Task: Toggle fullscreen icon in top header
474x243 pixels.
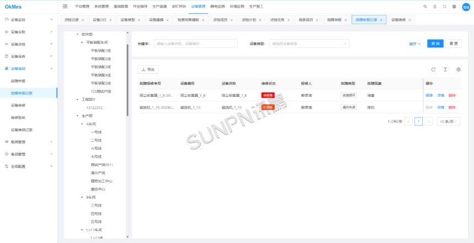Action: coord(444,7)
